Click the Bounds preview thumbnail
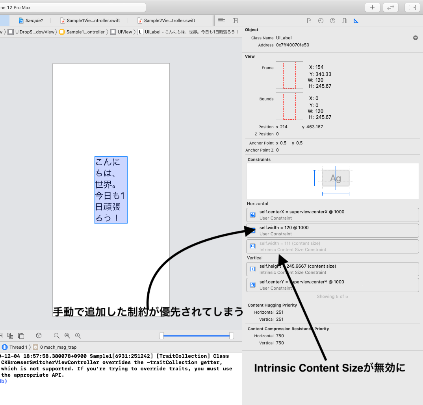The height and width of the screenshot is (405, 423). [x=289, y=106]
